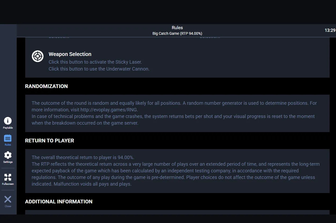Click the Settings text label

8,162
